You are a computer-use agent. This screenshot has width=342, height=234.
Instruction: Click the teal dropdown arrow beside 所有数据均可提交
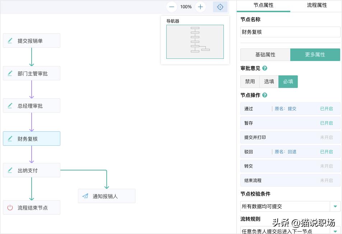click(335, 206)
